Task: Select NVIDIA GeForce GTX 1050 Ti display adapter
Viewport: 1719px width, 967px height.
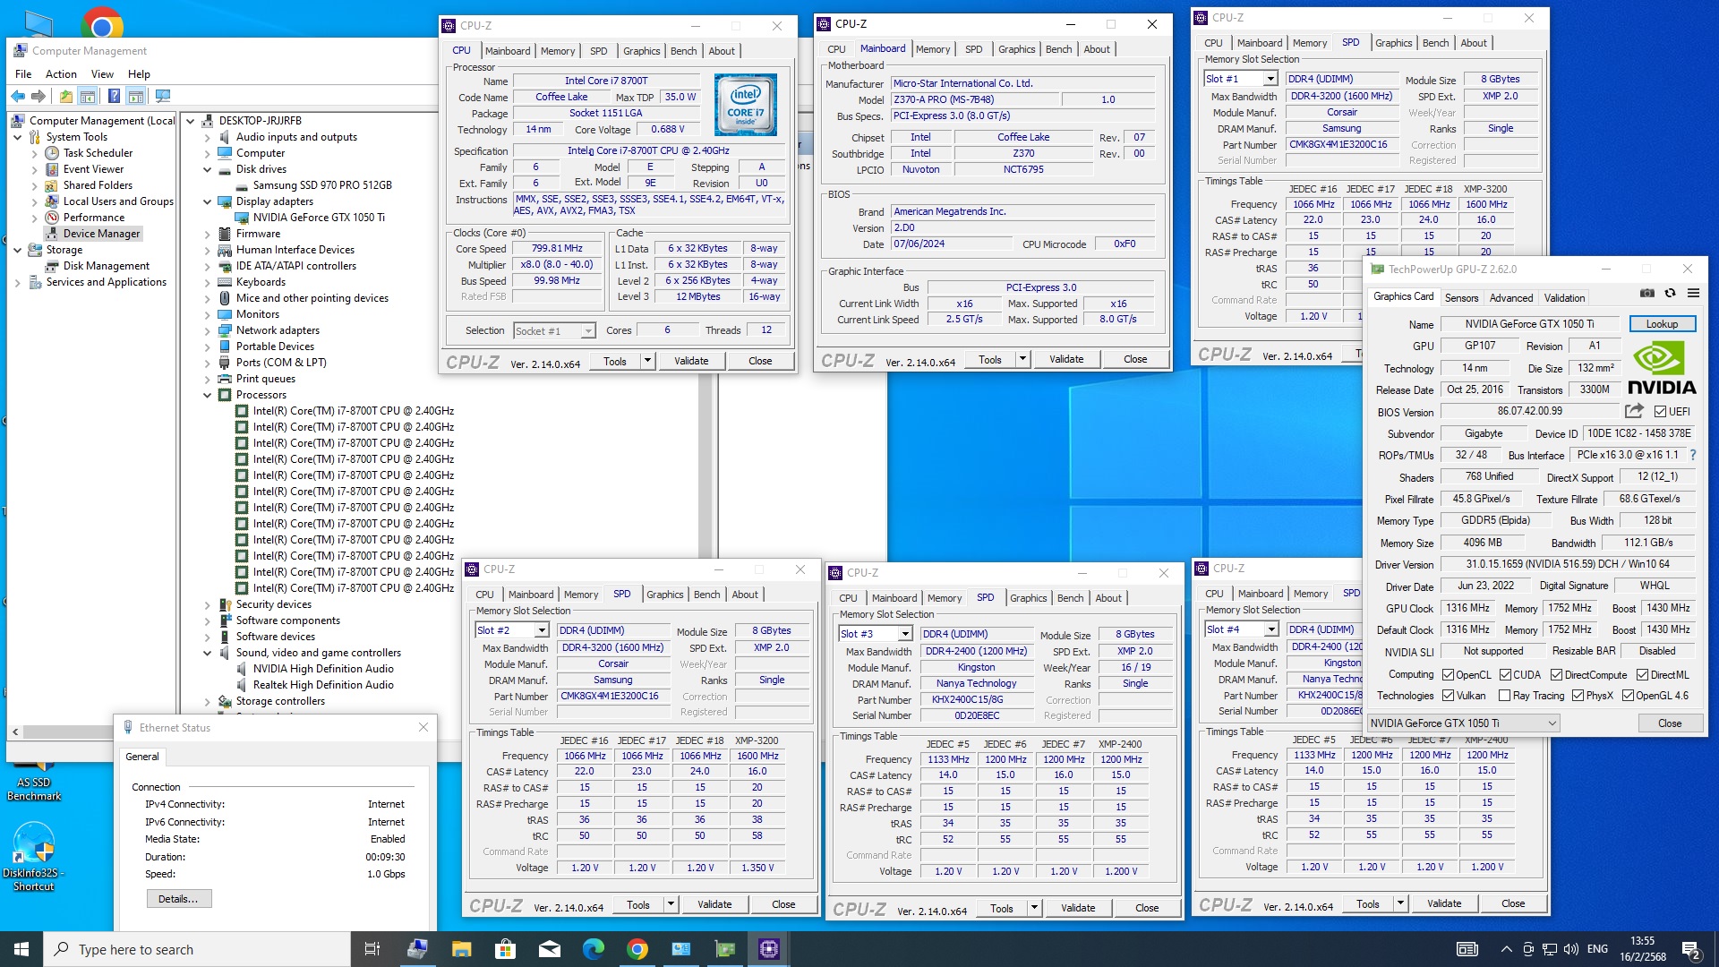Action: (x=319, y=218)
